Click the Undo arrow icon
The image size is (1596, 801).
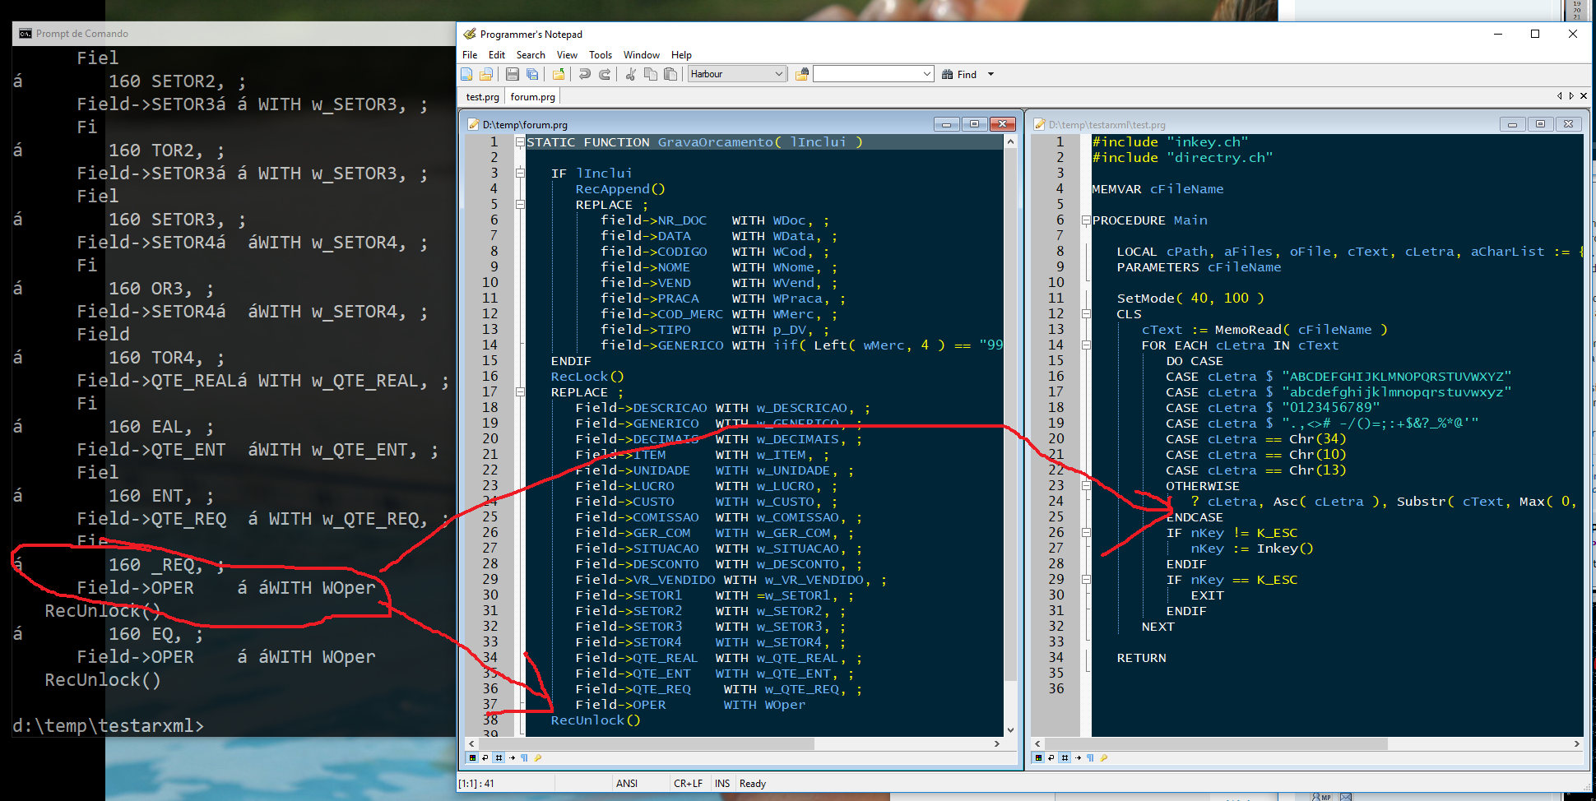coord(584,75)
